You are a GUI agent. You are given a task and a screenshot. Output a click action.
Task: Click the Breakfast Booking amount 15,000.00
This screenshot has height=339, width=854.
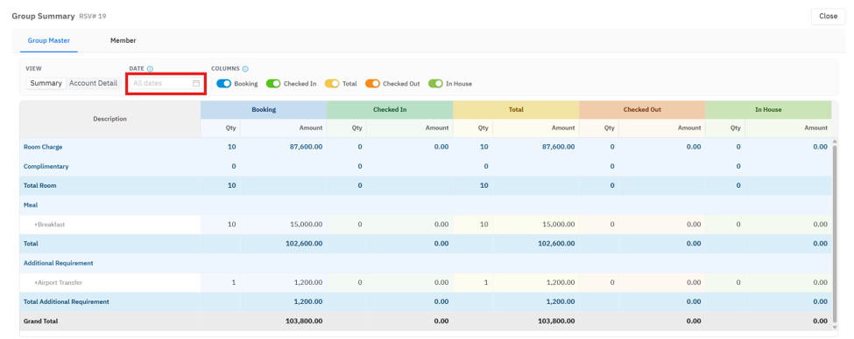click(305, 225)
